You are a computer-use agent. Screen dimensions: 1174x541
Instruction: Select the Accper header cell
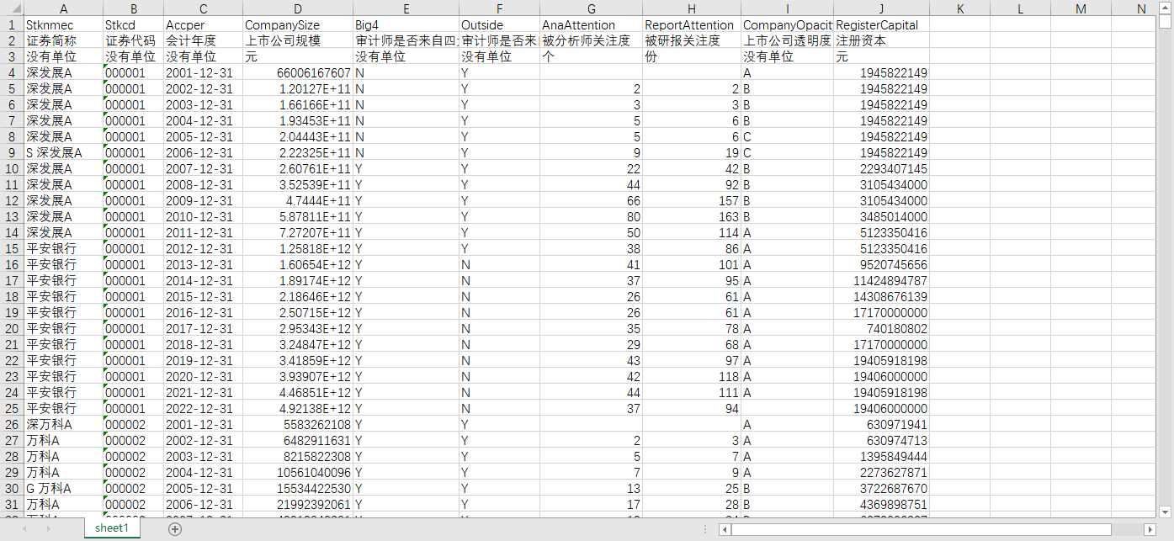(x=204, y=25)
